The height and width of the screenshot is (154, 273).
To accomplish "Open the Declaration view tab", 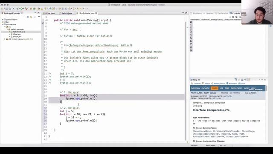I will click(x=221, y=13).
